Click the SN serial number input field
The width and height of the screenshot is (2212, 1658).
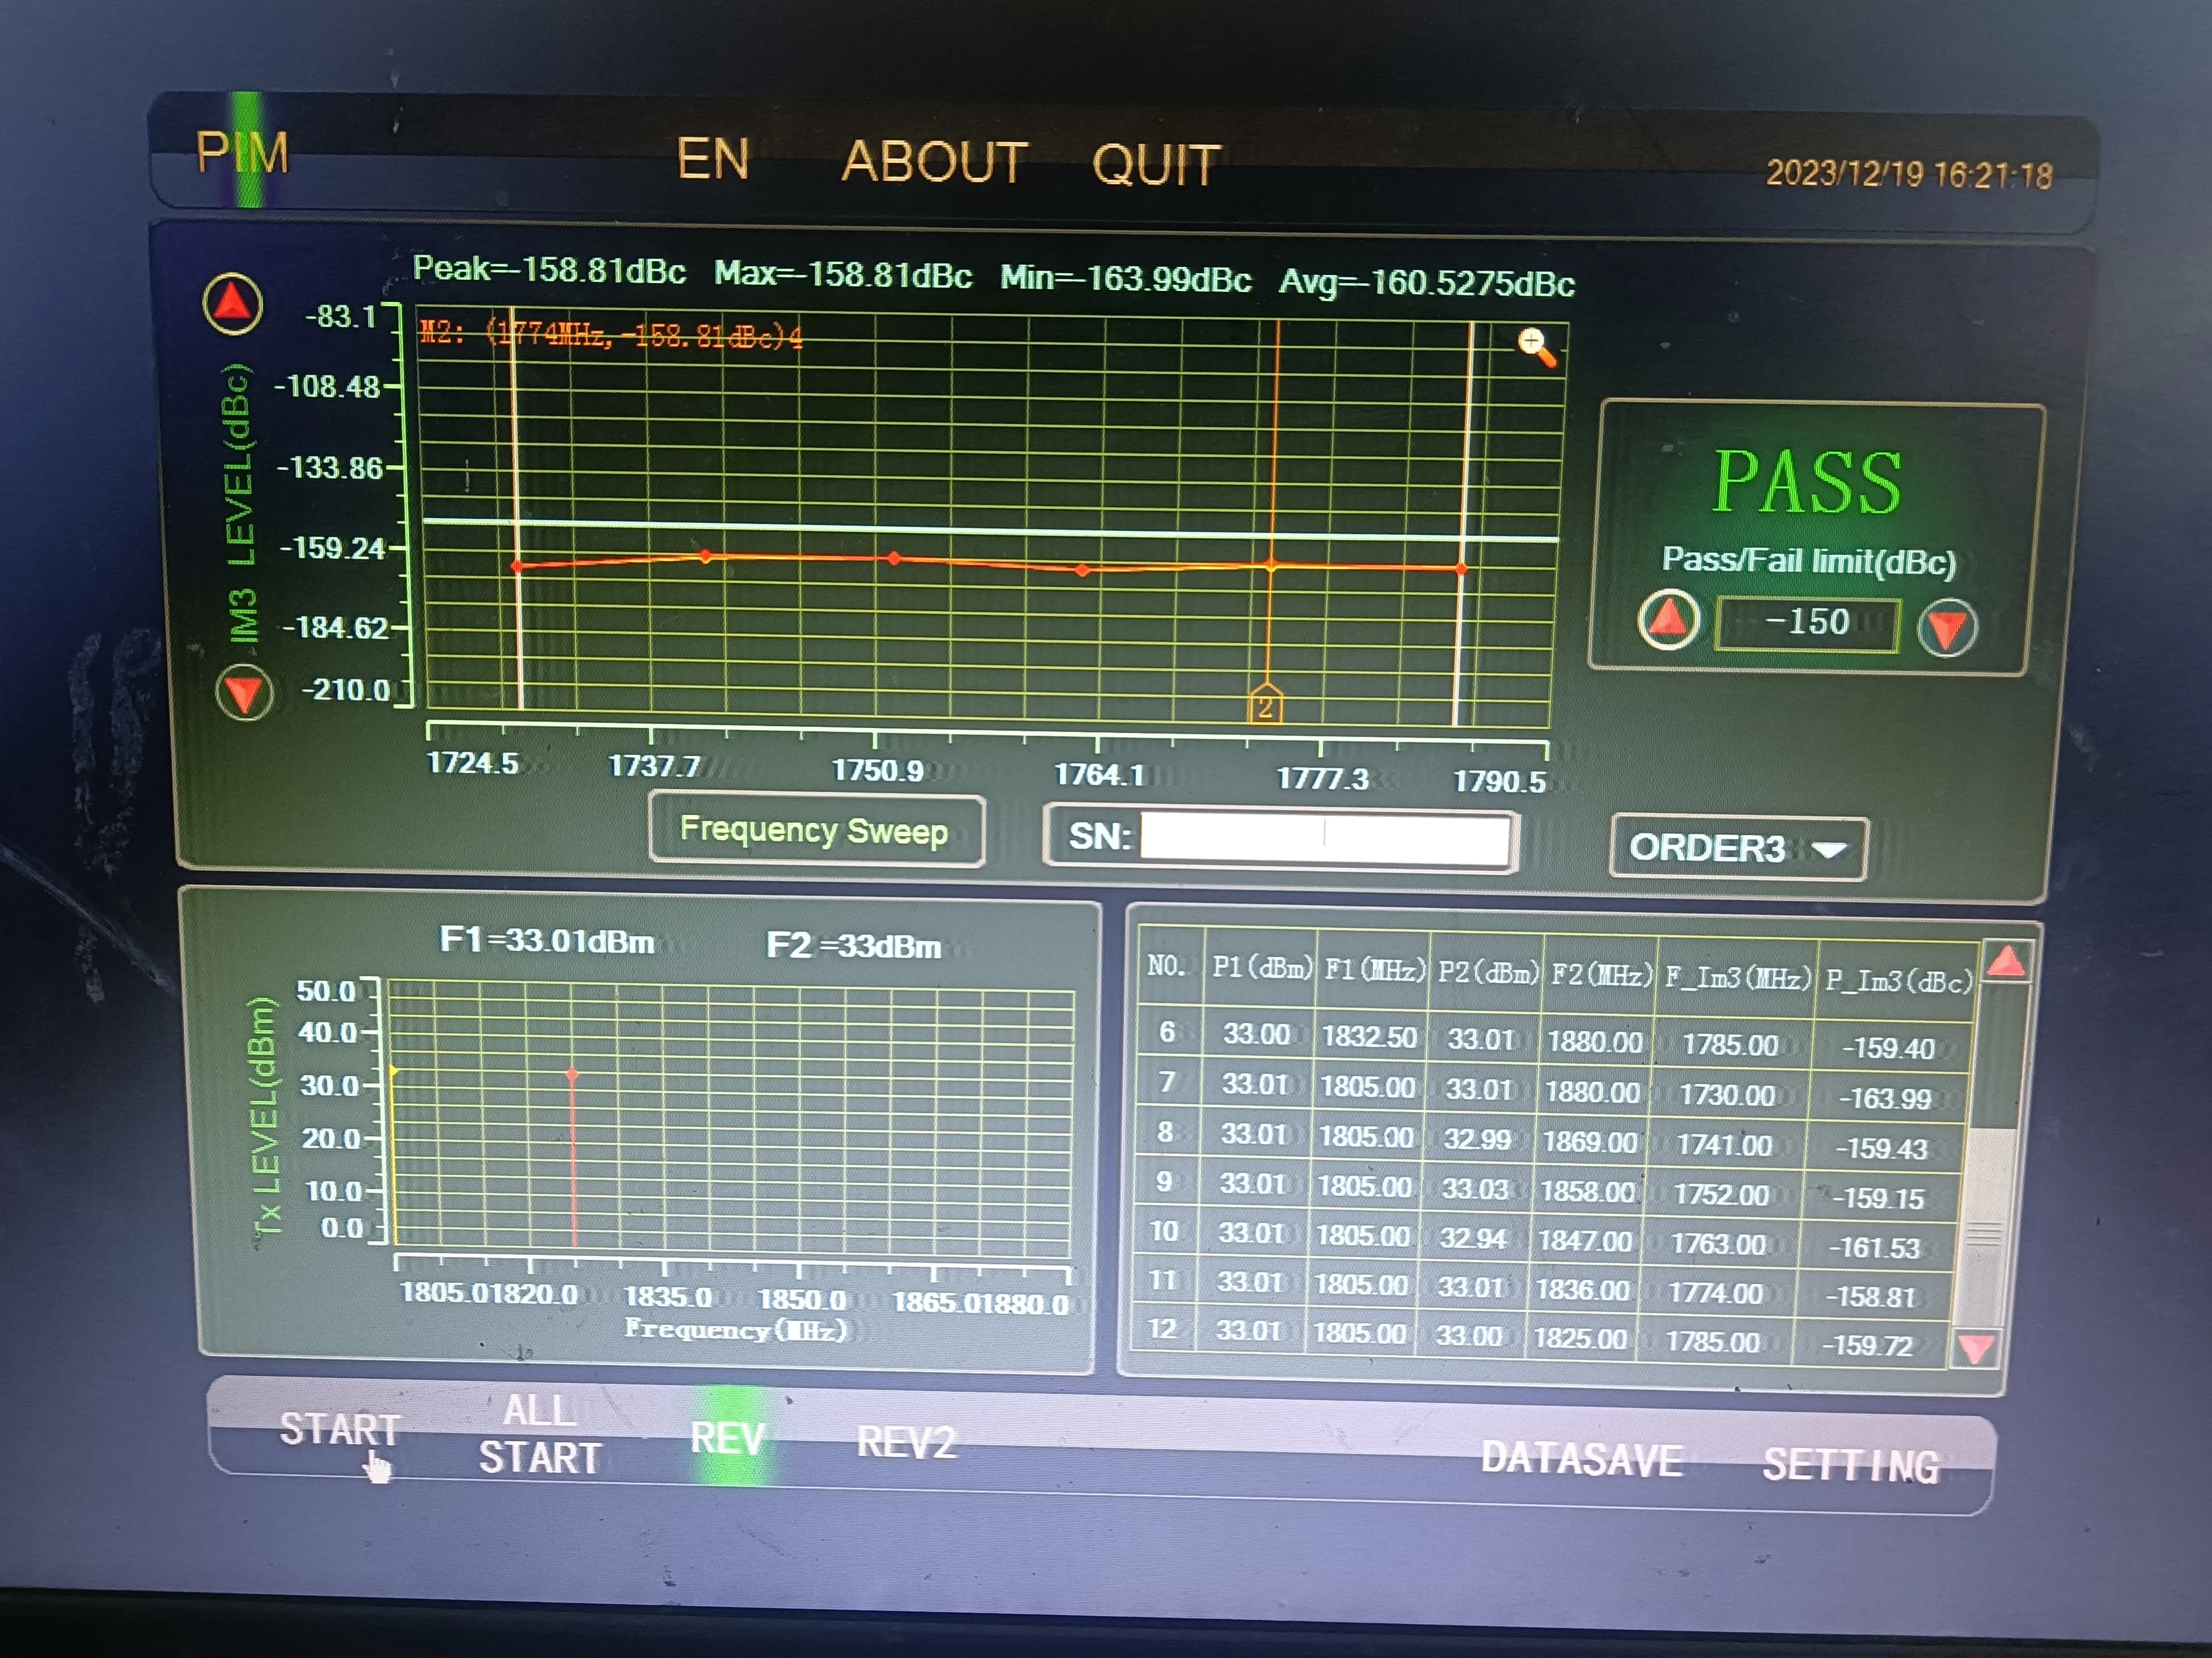click(x=1324, y=838)
